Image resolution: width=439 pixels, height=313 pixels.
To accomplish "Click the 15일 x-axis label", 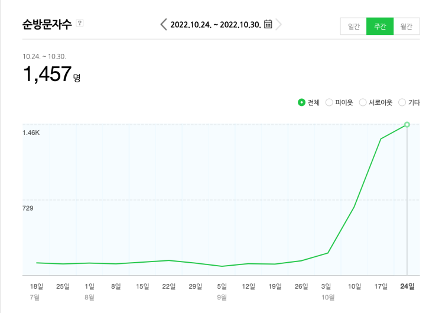I will [142, 286].
